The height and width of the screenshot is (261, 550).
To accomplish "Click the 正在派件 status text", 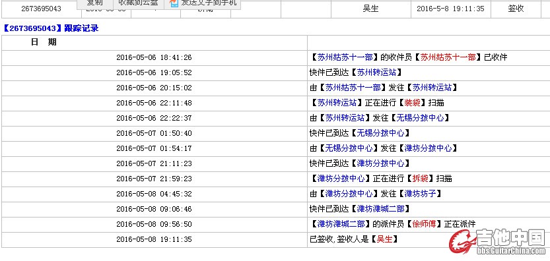I will 460,224.
